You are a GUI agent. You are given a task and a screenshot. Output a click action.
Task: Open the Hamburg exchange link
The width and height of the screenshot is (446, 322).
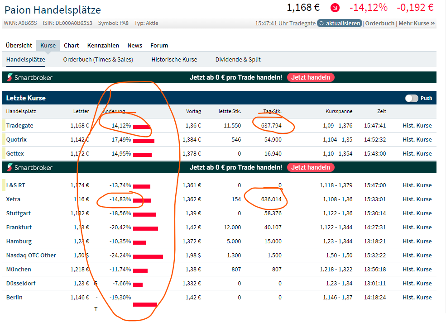click(x=19, y=241)
